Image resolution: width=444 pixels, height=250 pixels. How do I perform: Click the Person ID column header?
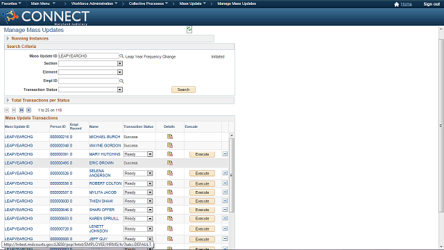pos(58,126)
